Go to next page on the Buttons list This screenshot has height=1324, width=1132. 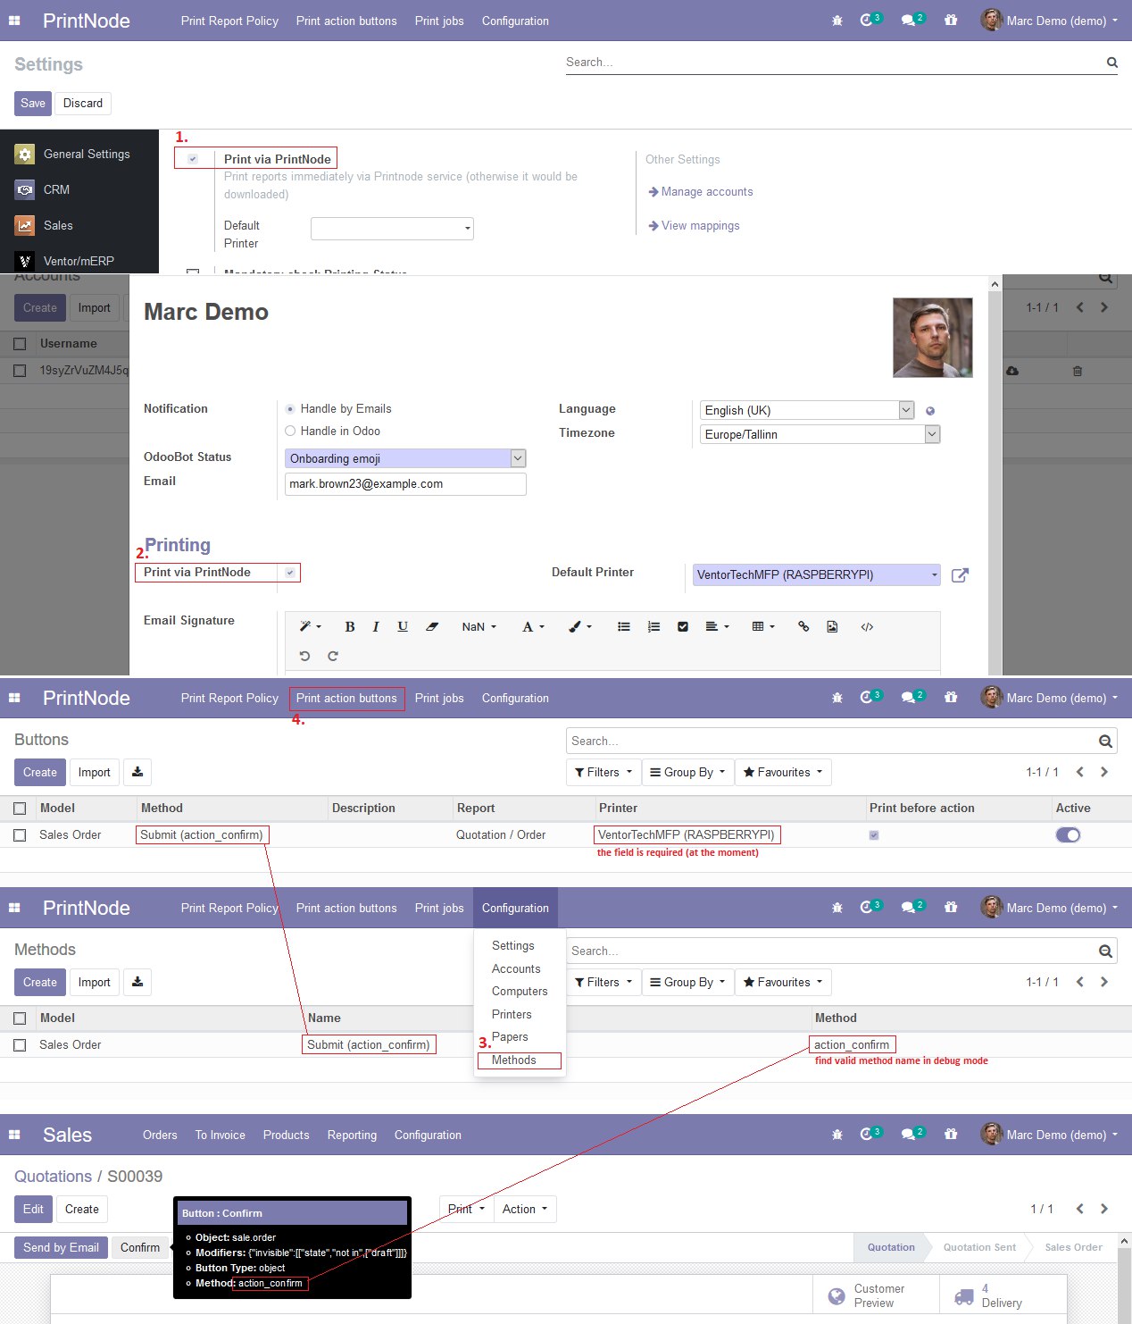[1104, 772]
